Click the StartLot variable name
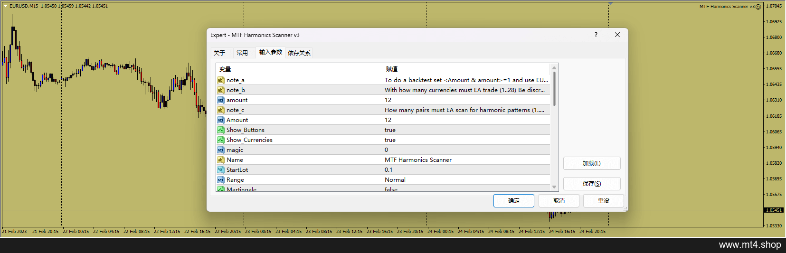The height and width of the screenshot is (253, 786). pos(237,170)
